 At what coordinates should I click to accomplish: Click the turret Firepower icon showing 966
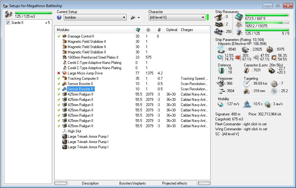click(221, 83)
